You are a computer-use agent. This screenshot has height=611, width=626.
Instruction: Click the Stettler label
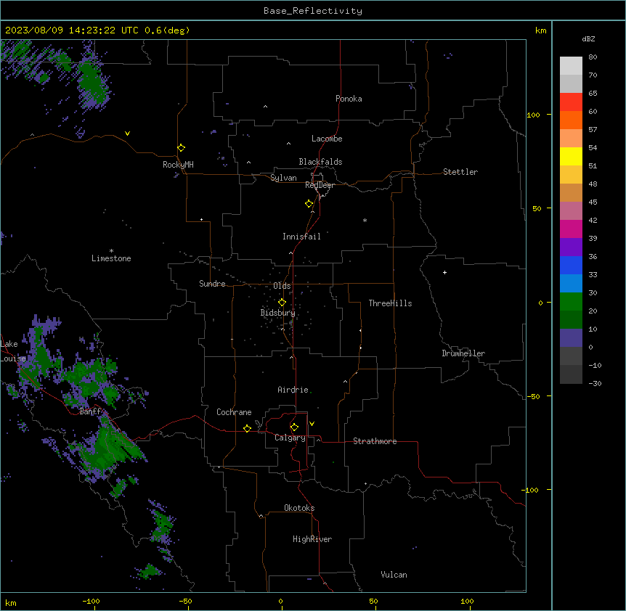pyautogui.click(x=460, y=172)
